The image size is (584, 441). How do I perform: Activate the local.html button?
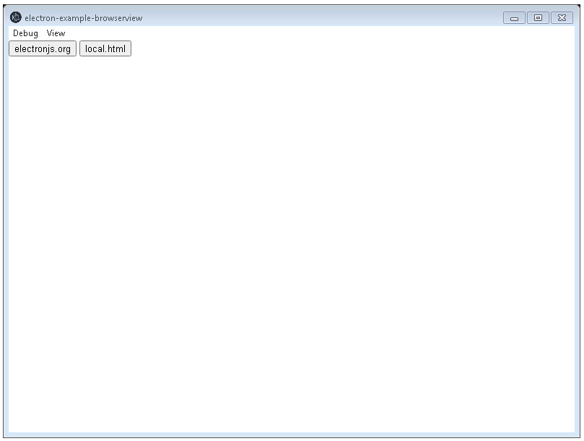pos(105,48)
